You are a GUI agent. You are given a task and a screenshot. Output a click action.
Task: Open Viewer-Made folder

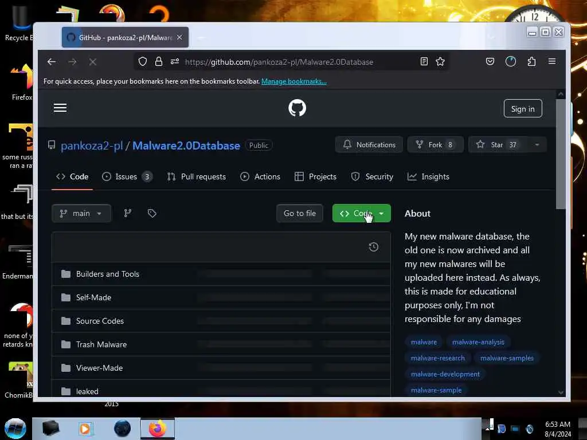99,368
